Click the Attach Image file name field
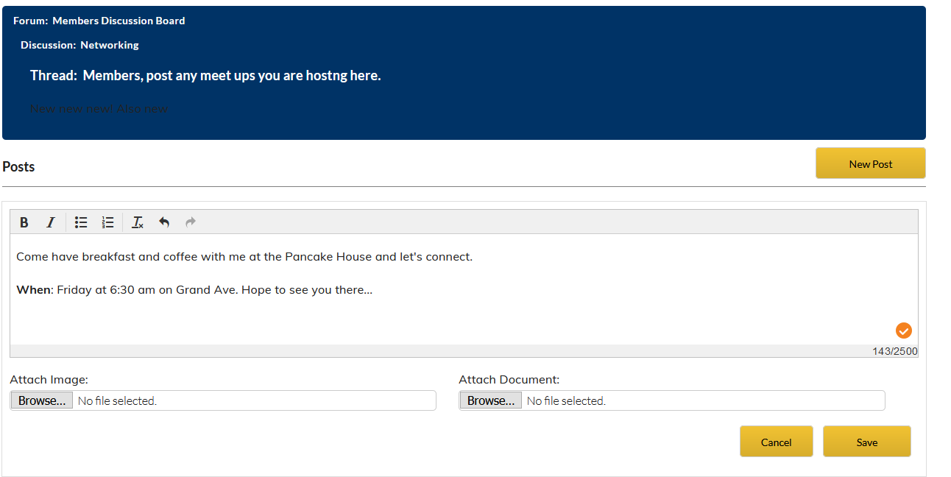 click(x=255, y=400)
